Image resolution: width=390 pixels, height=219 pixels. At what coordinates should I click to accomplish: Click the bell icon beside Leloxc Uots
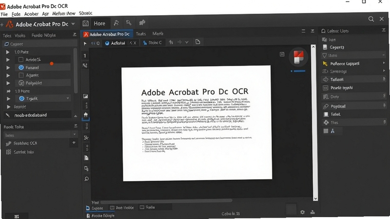coord(323,31)
